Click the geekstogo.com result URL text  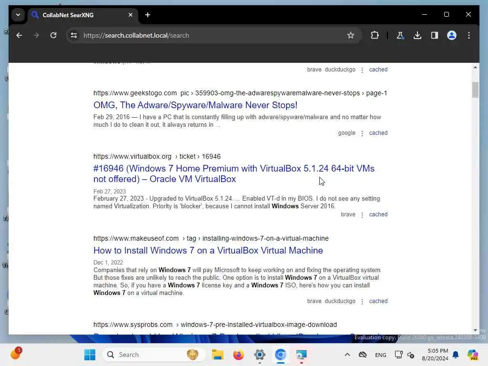point(240,93)
